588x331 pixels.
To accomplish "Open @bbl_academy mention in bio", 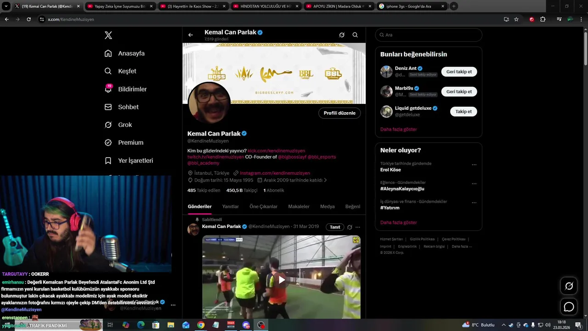I will coord(203,163).
